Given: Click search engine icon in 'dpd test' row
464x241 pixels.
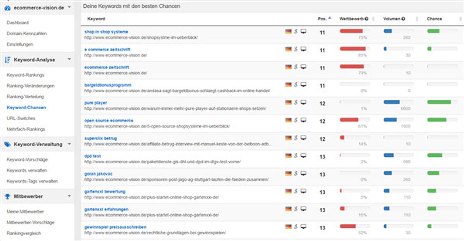Looking at the screenshot, I should 296,156.
